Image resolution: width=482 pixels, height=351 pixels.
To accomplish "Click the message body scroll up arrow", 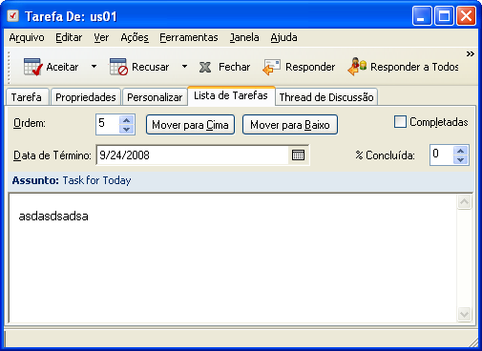I will click(464, 202).
